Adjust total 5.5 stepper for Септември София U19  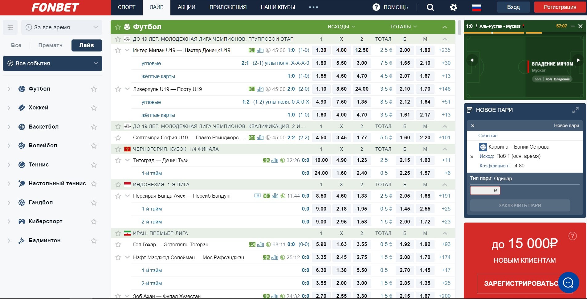[x=391, y=138]
